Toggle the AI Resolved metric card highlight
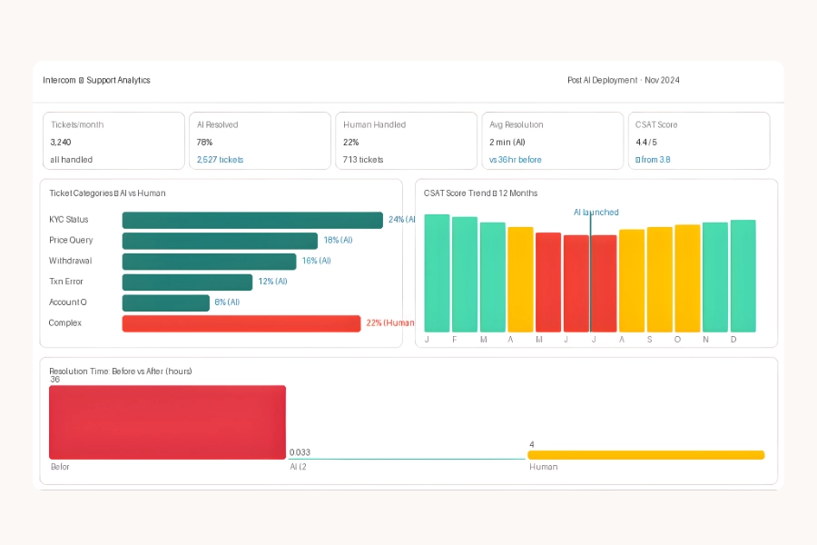Viewport: 817px width, 545px height. (x=261, y=141)
